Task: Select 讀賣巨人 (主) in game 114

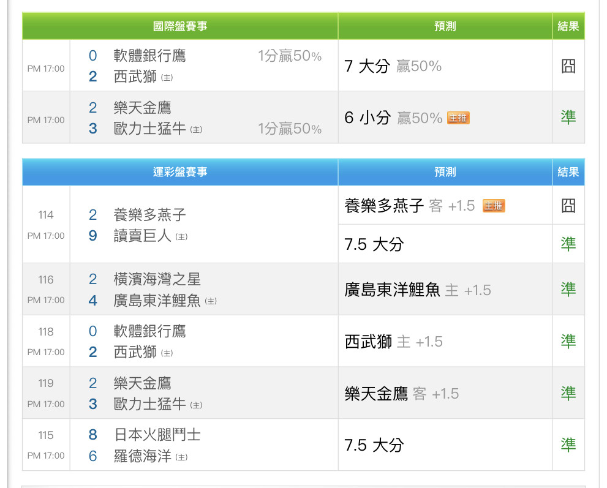Action: click(x=151, y=236)
